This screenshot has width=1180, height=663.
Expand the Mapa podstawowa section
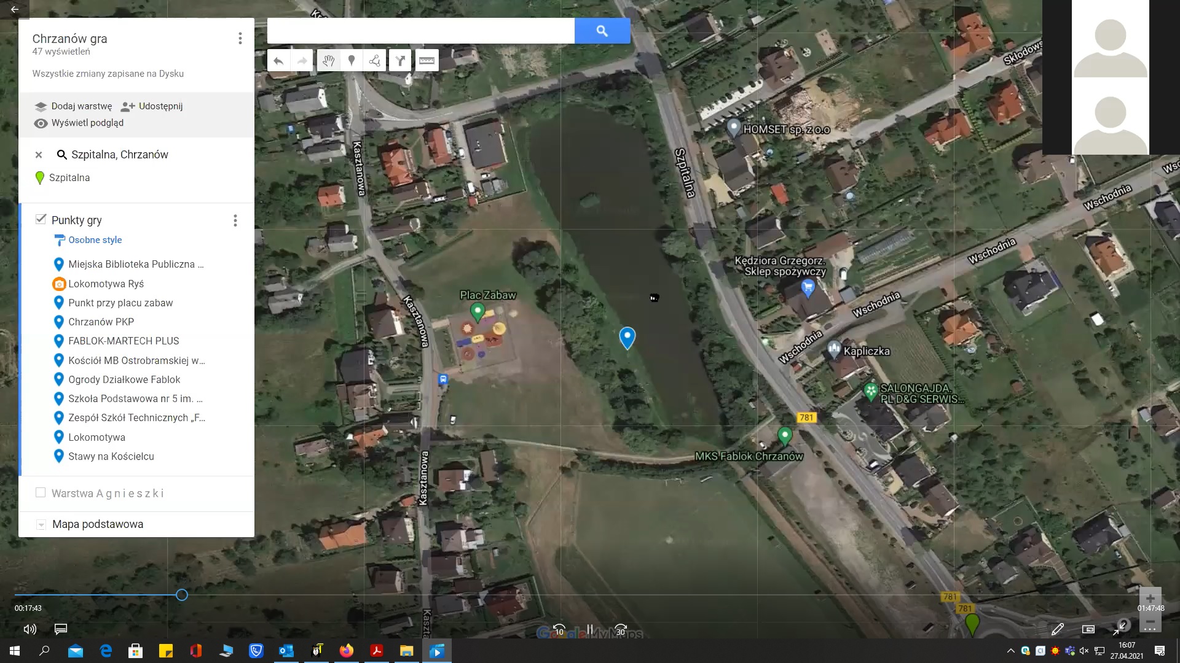pos(41,525)
